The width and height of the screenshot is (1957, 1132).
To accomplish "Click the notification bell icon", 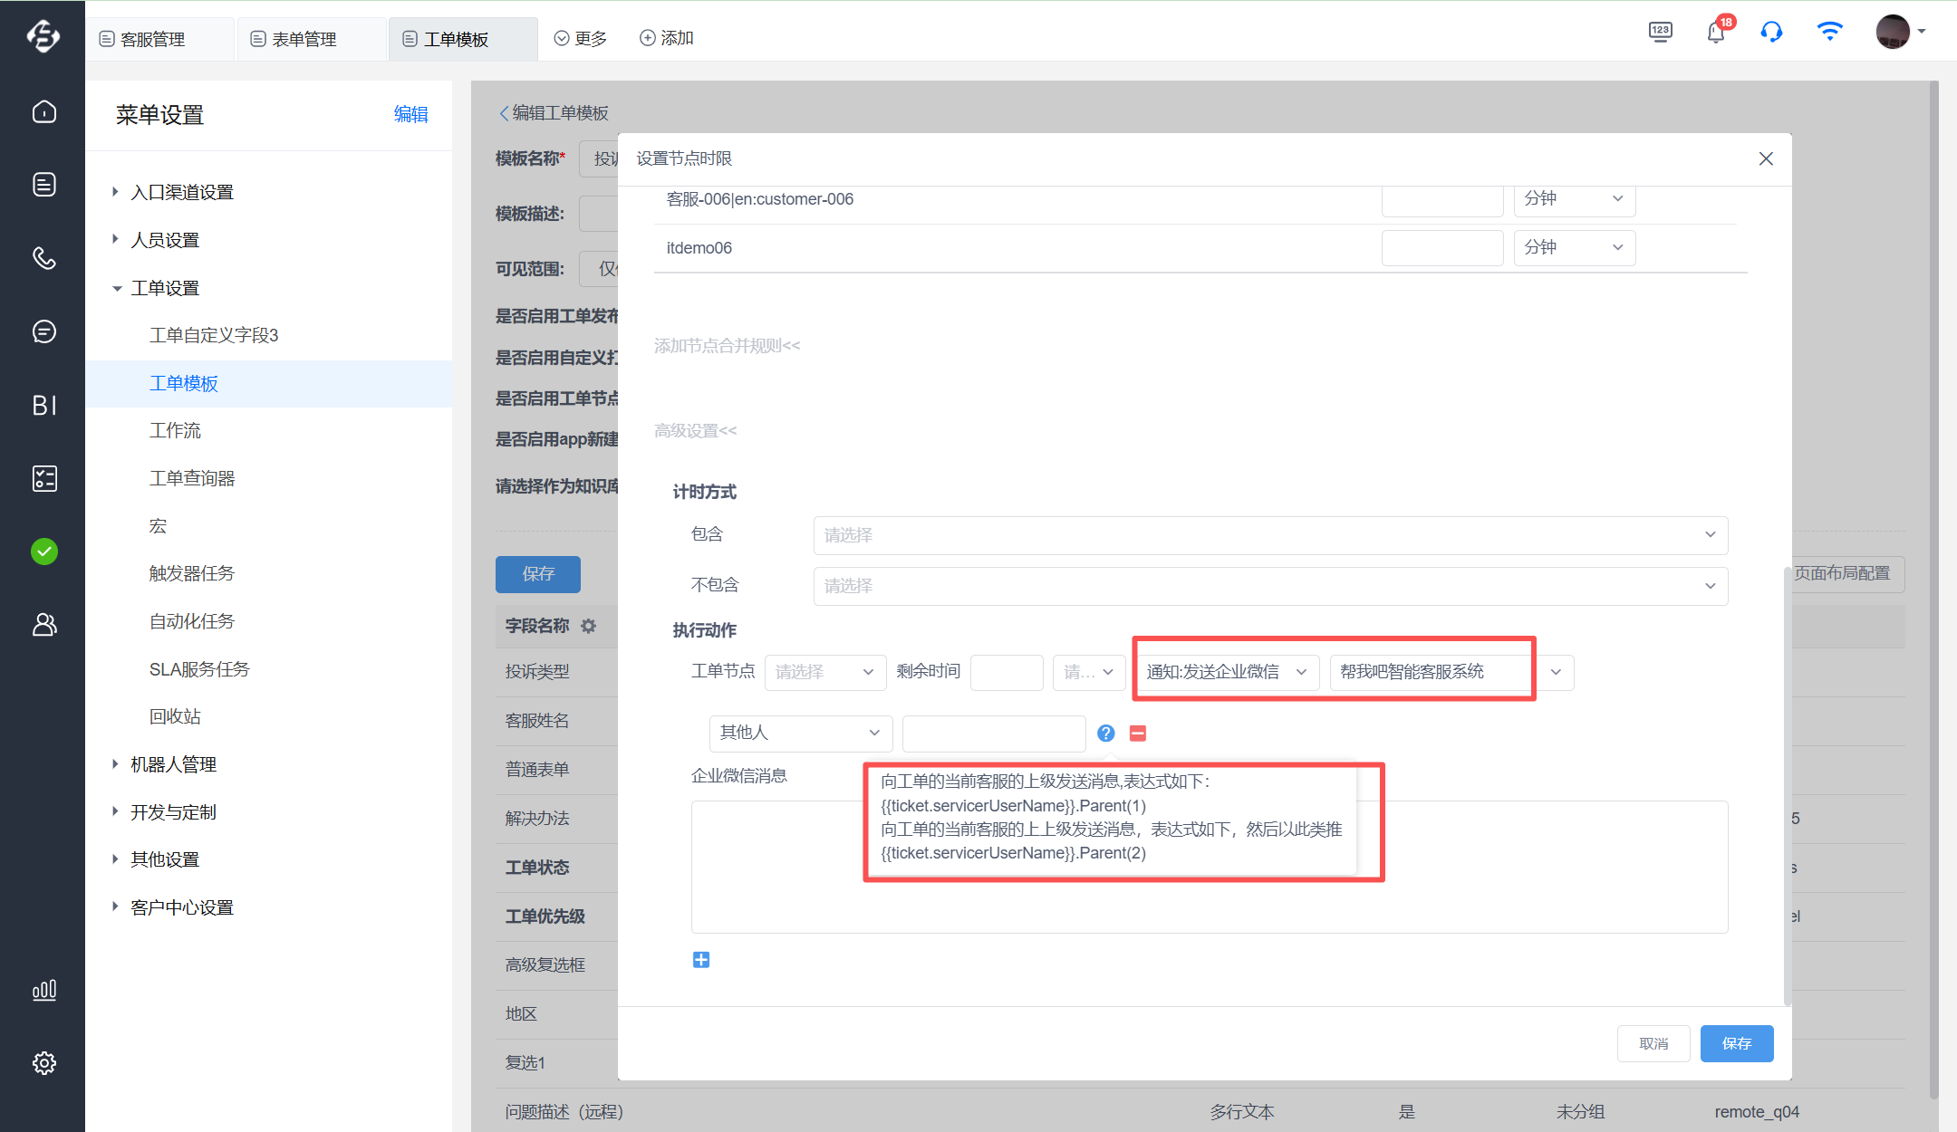I will (x=1715, y=33).
